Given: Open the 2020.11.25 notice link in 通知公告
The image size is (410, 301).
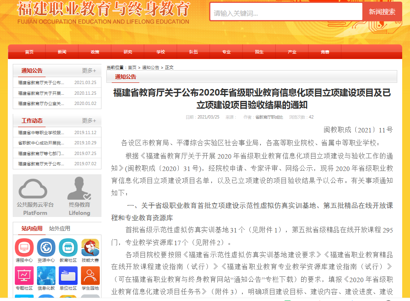Looking at the screenshot, I should pos(41,93).
